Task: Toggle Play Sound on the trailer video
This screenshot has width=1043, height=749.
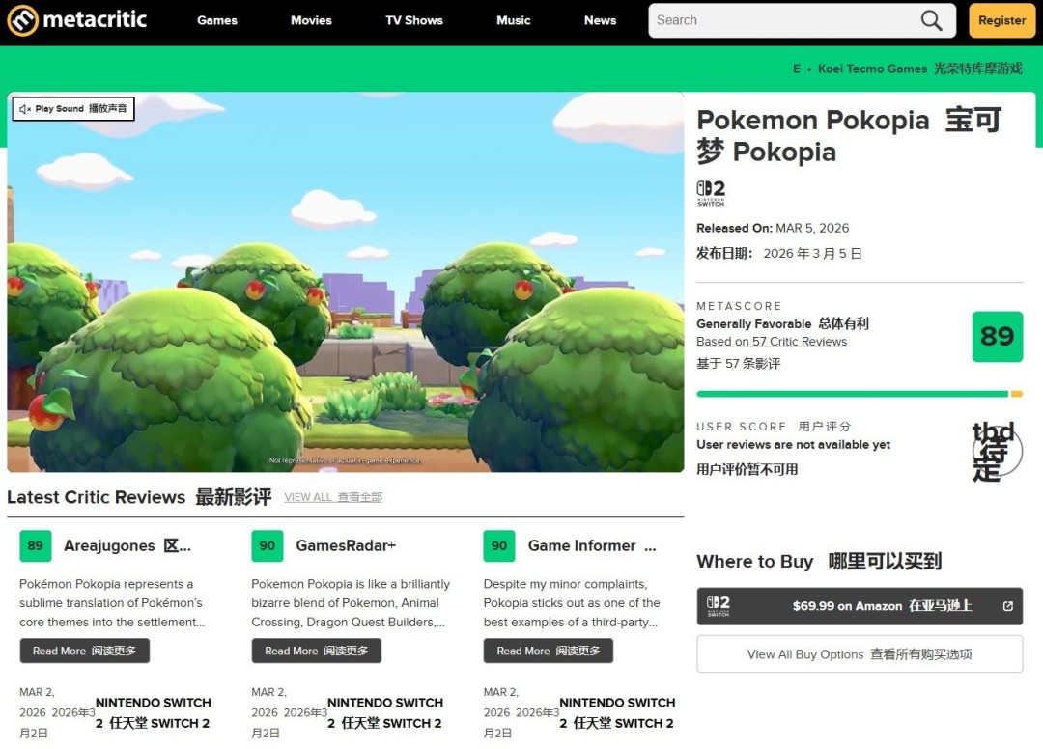Action: click(x=72, y=109)
